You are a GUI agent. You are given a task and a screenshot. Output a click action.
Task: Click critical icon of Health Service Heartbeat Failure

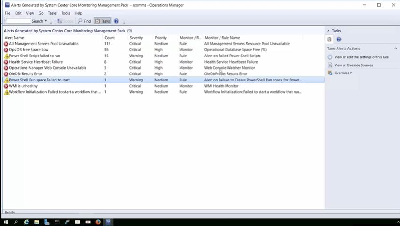tap(6, 62)
